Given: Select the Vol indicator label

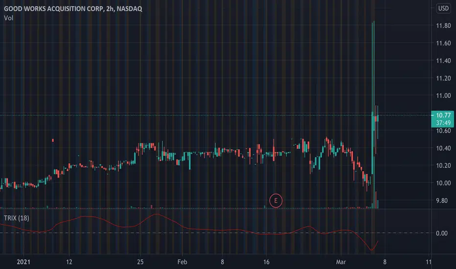Looking at the screenshot, I should click(x=8, y=18).
